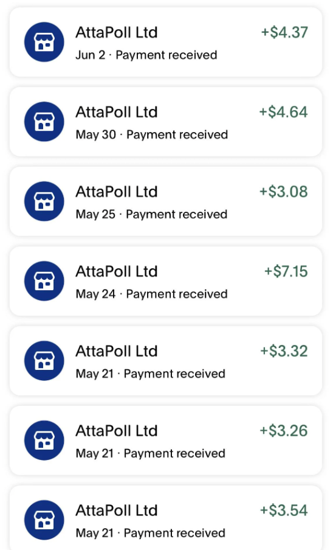View the +$3.54 payment amount
The width and height of the screenshot is (333, 550).
click(x=283, y=510)
